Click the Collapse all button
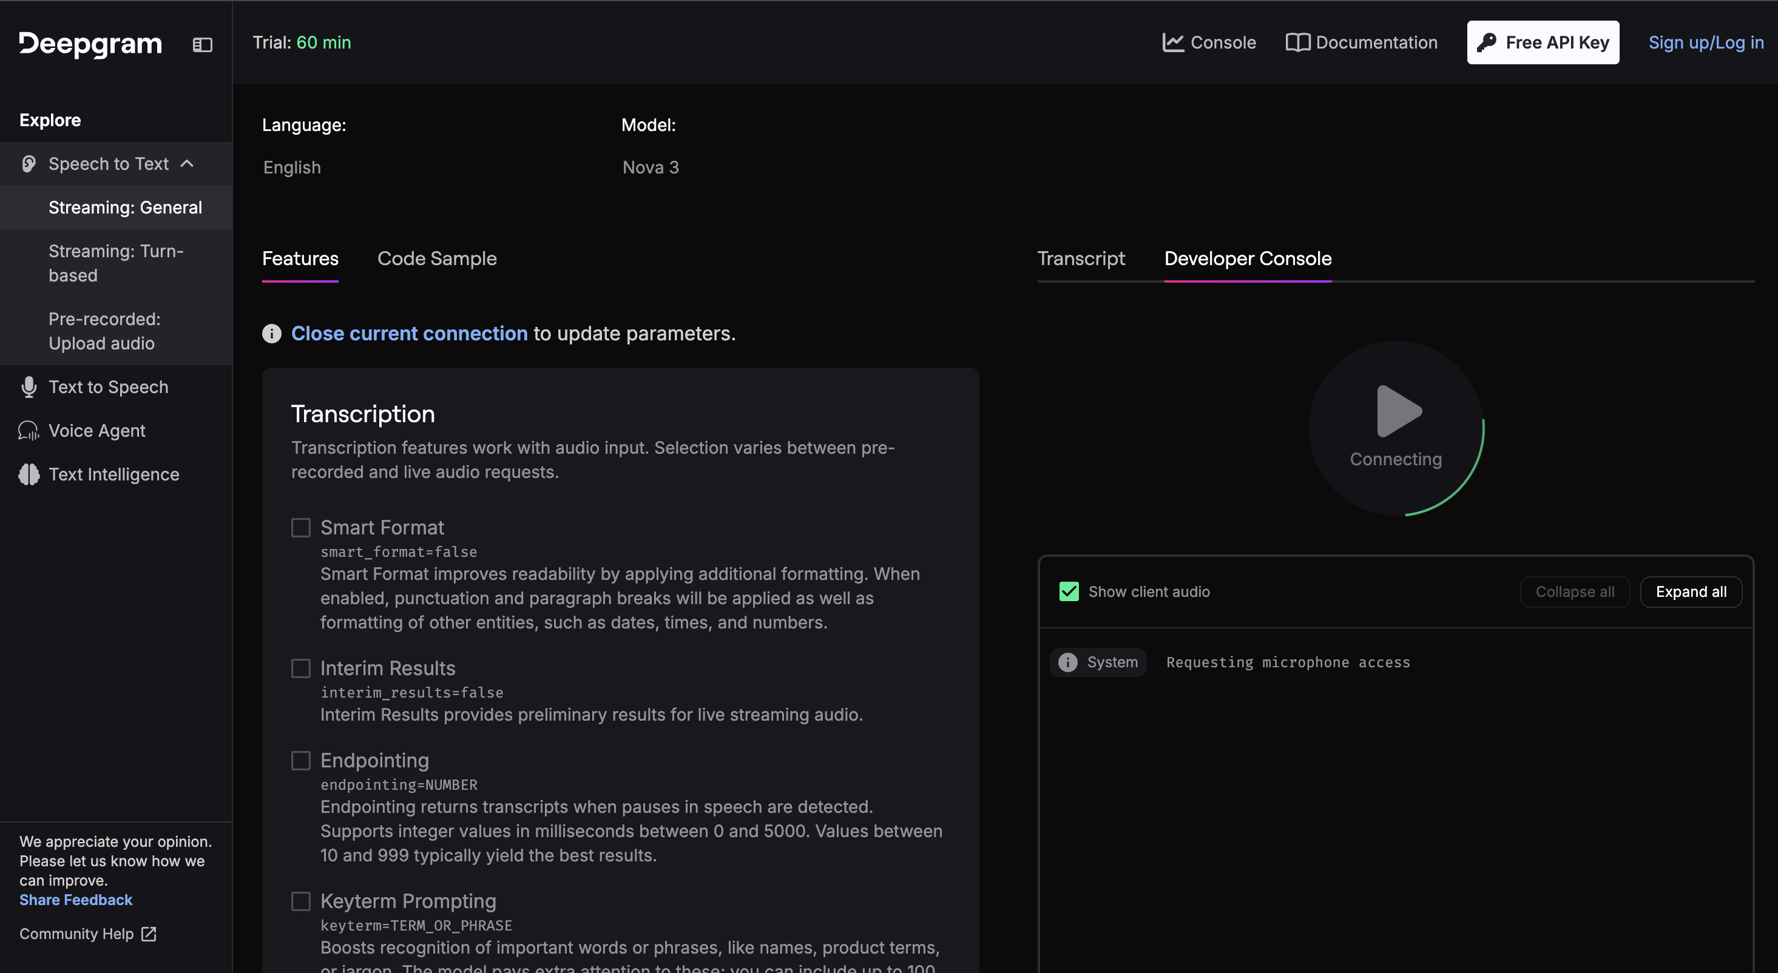The height and width of the screenshot is (973, 1778). (x=1575, y=592)
